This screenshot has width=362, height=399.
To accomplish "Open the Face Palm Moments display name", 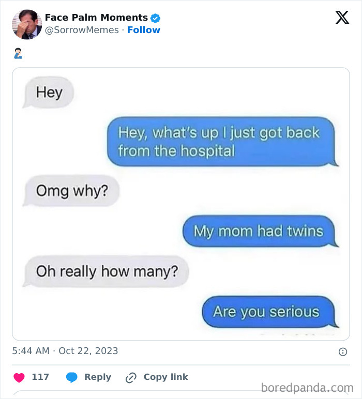I will pos(96,18).
